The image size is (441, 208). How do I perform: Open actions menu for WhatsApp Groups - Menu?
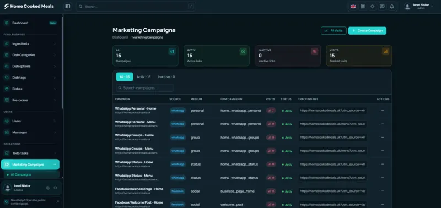coord(382,151)
